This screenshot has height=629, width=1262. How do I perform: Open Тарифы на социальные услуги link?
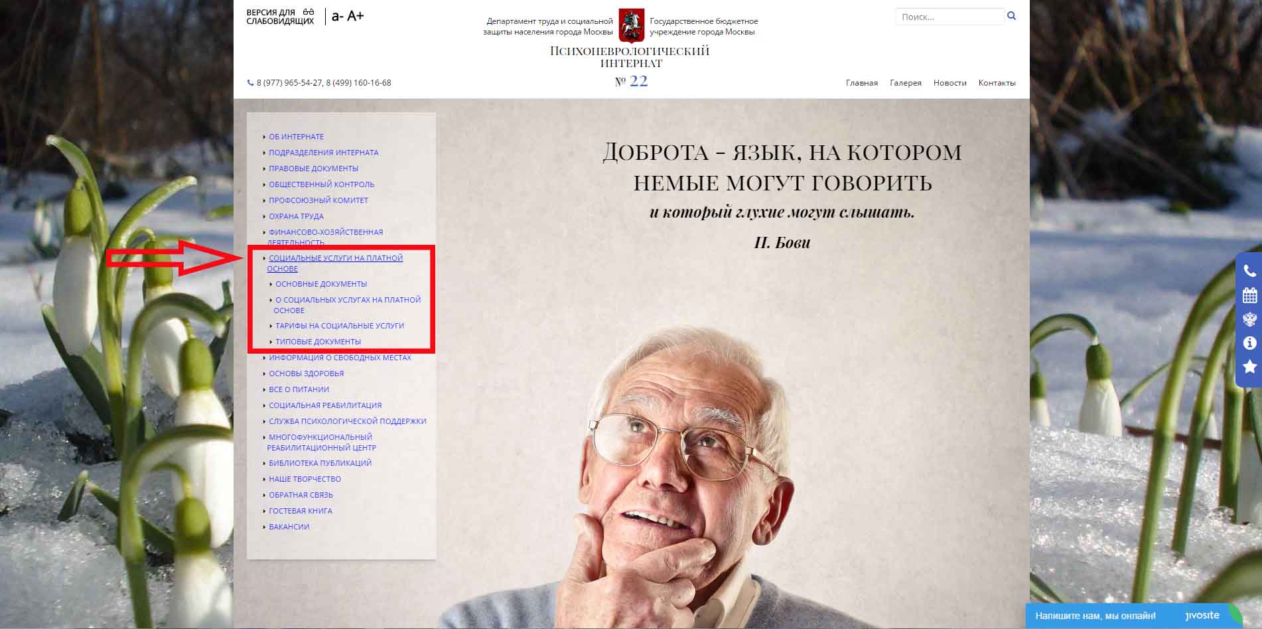[x=340, y=326]
